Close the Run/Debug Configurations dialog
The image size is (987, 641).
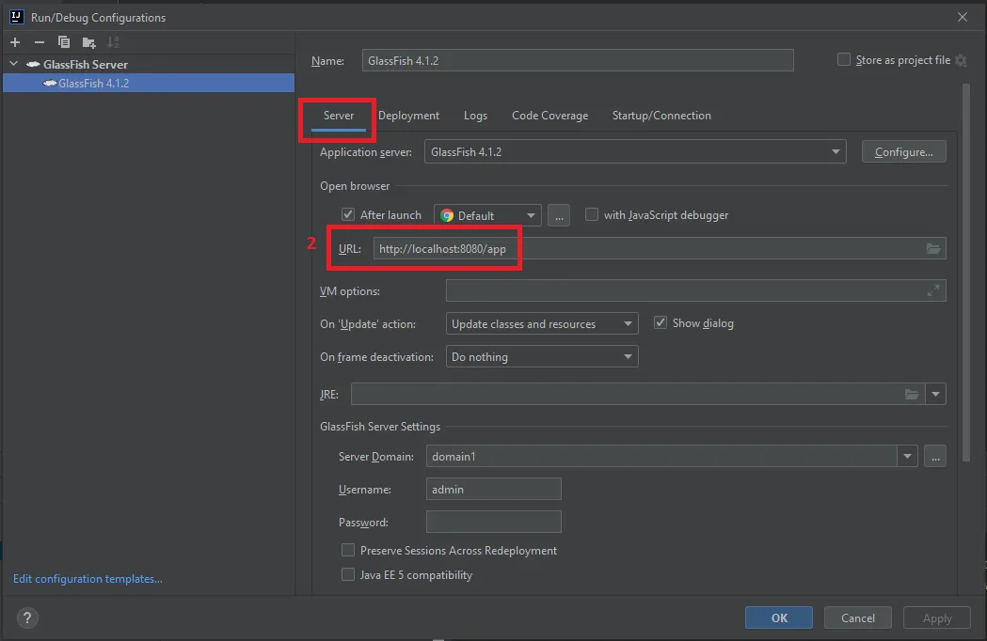click(962, 17)
